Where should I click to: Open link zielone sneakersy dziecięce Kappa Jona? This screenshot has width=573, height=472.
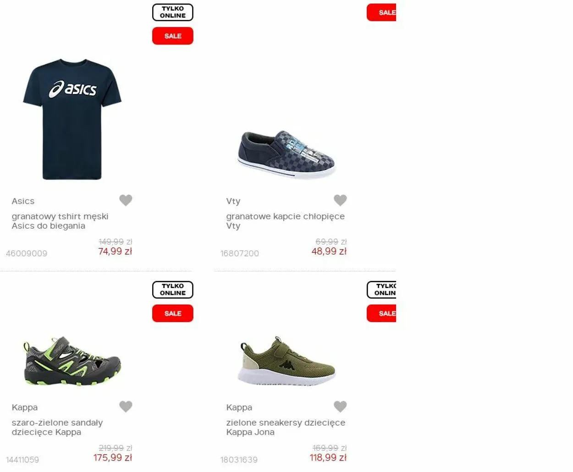tap(286, 428)
